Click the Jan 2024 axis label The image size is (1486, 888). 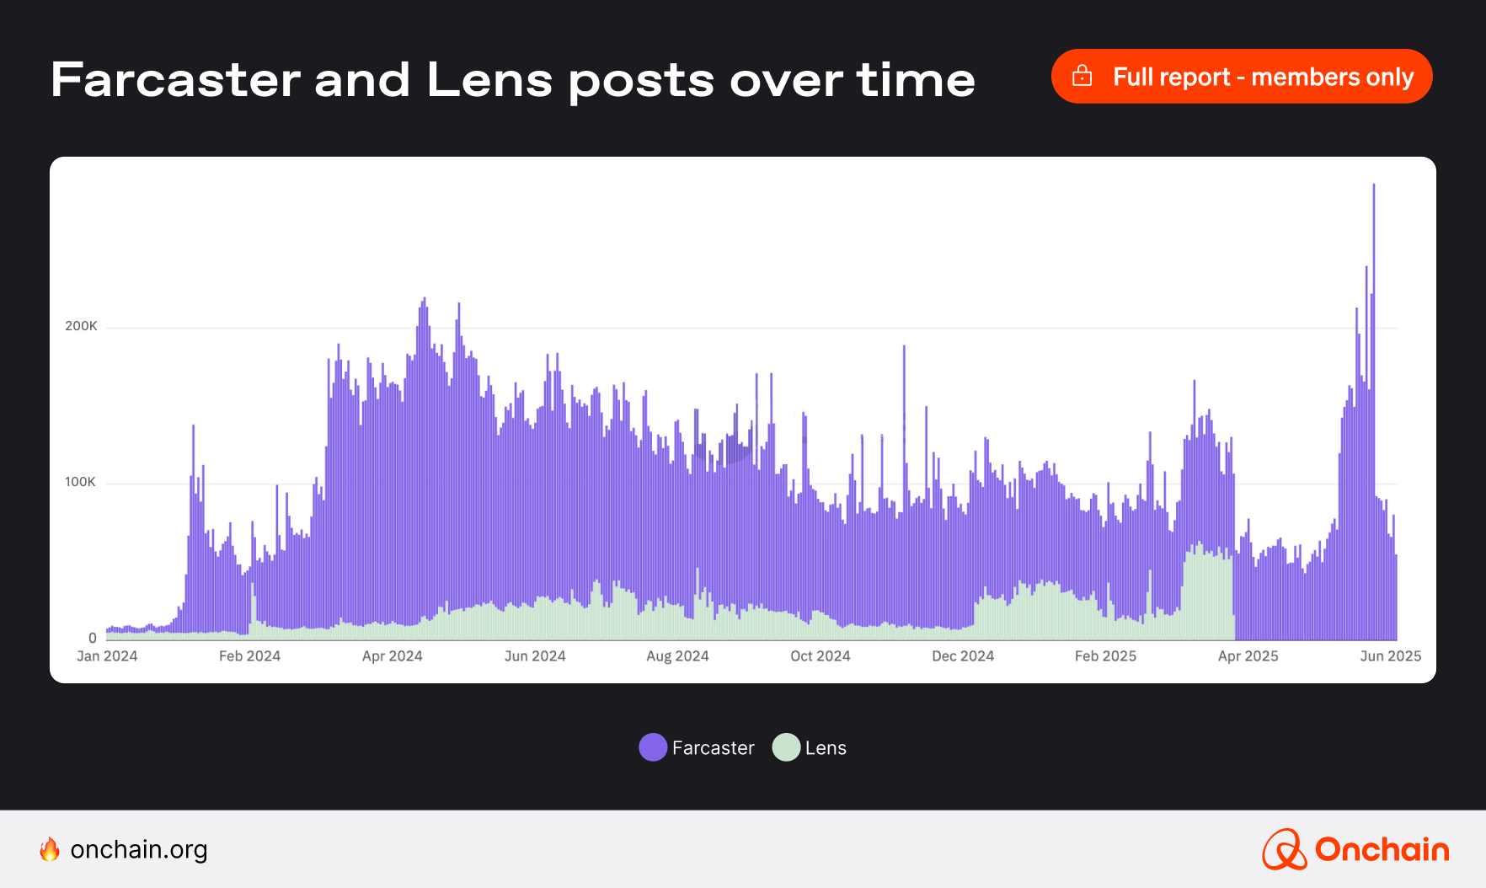click(107, 656)
